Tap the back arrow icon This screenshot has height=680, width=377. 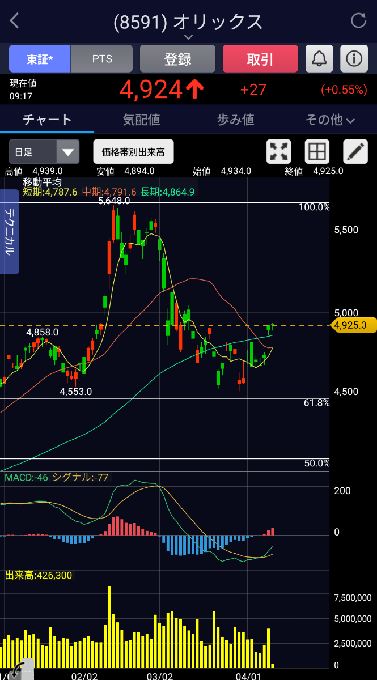[15, 21]
